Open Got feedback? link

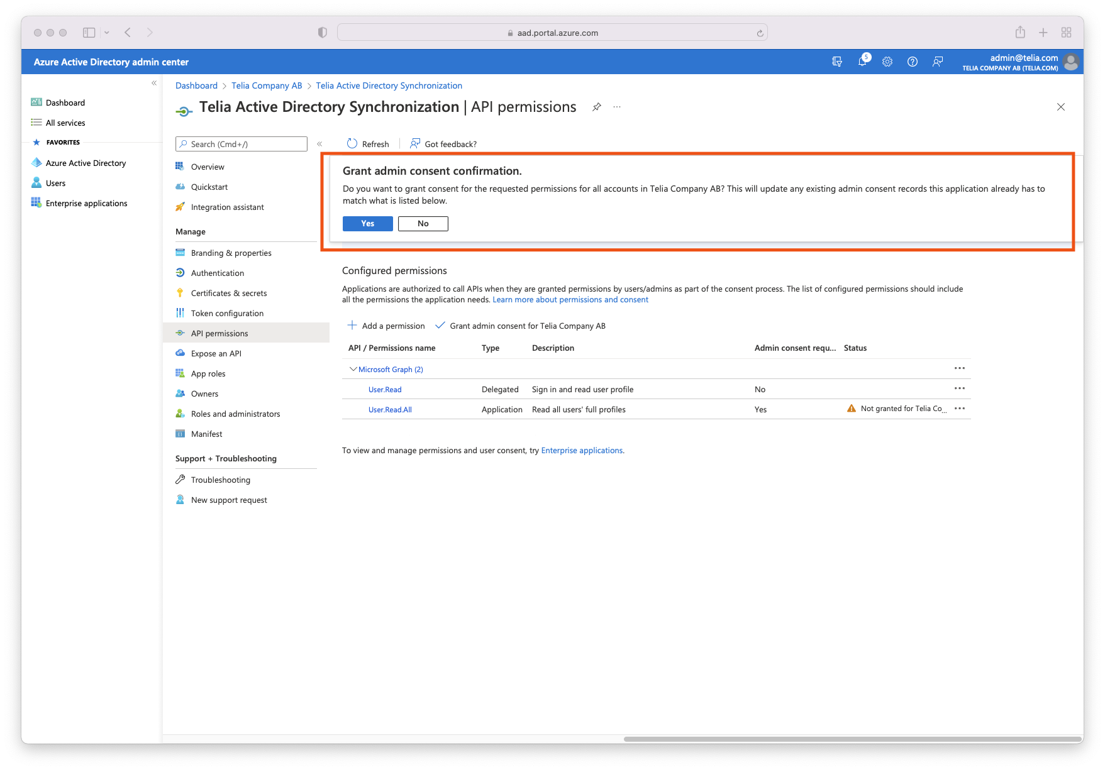(x=443, y=144)
